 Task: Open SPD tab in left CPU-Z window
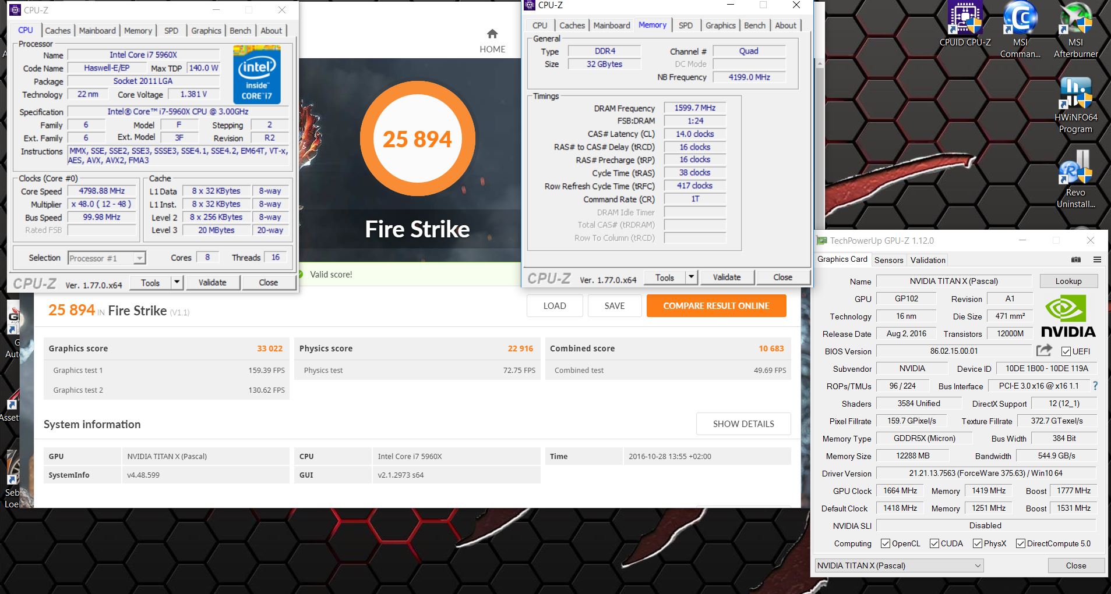click(x=171, y=30)
